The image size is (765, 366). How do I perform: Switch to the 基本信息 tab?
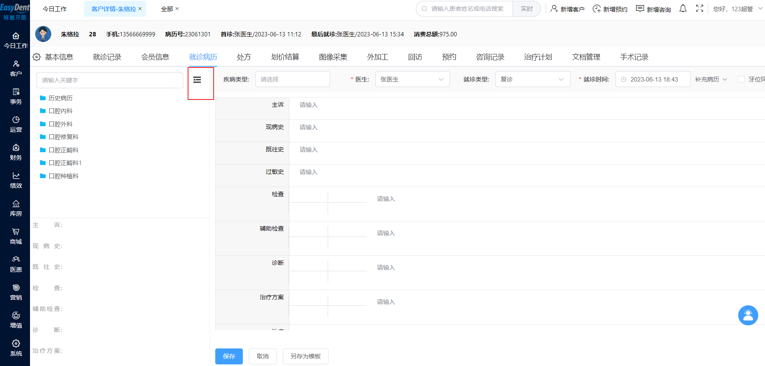click(x=59, y=57)
